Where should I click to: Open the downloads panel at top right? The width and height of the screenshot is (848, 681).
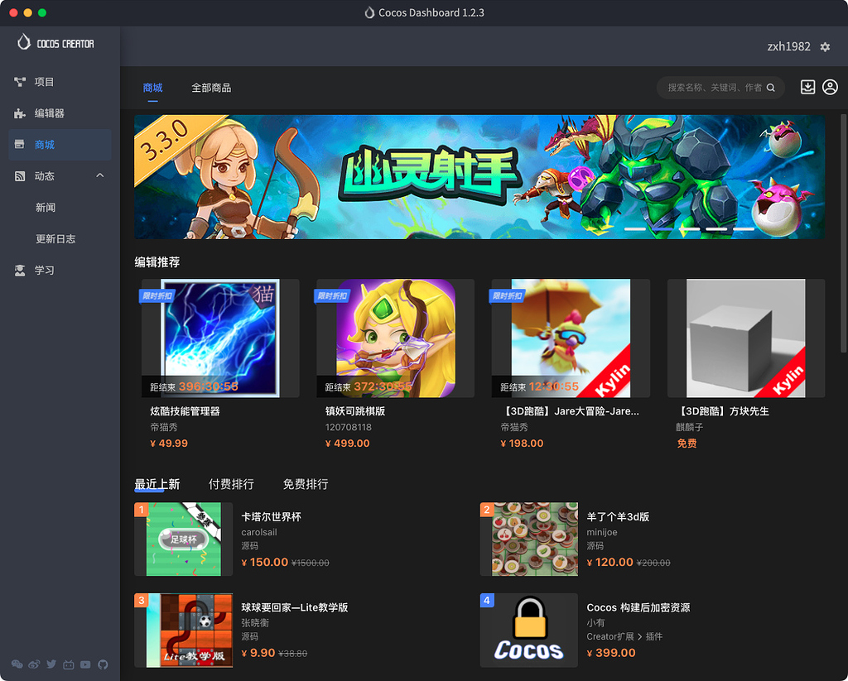point(807,86)
